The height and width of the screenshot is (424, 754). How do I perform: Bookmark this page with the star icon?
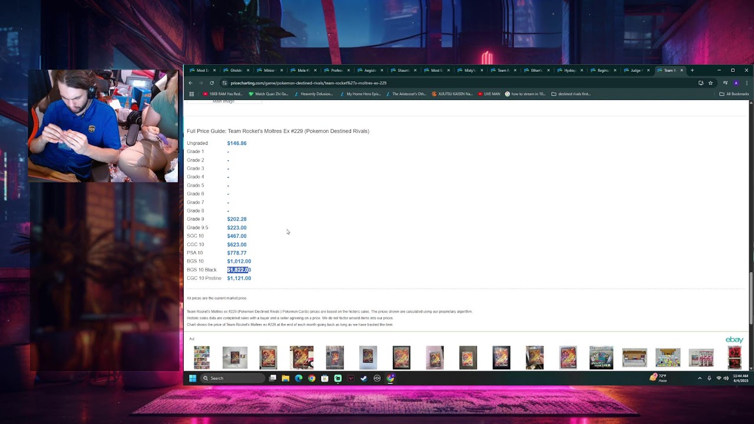710,83
